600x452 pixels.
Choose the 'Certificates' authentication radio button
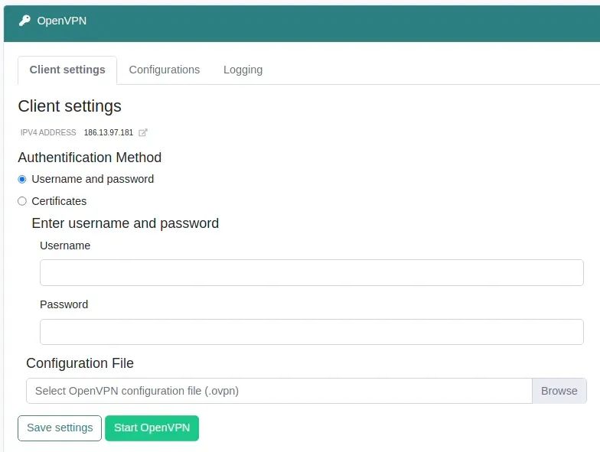(22, 201)
